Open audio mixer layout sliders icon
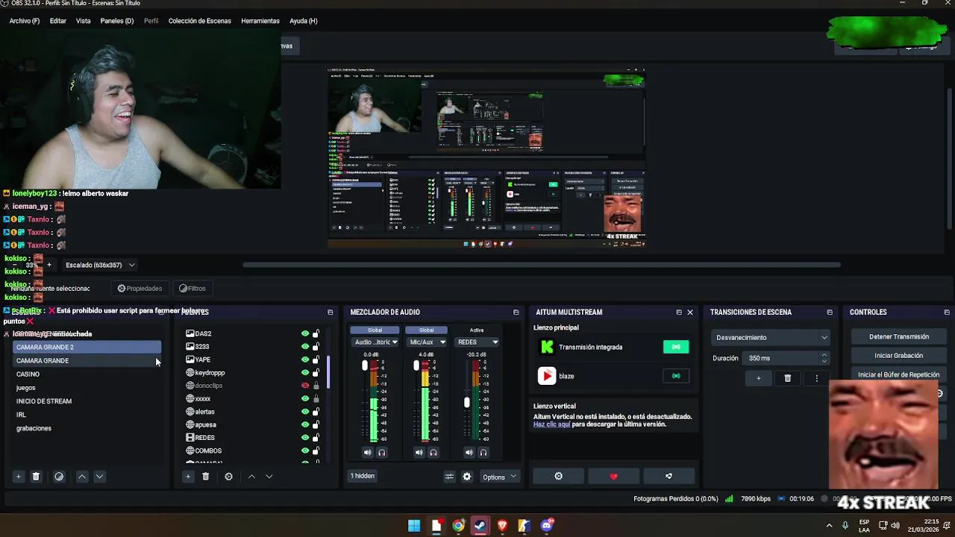955x537 pixels. (449, 477)
